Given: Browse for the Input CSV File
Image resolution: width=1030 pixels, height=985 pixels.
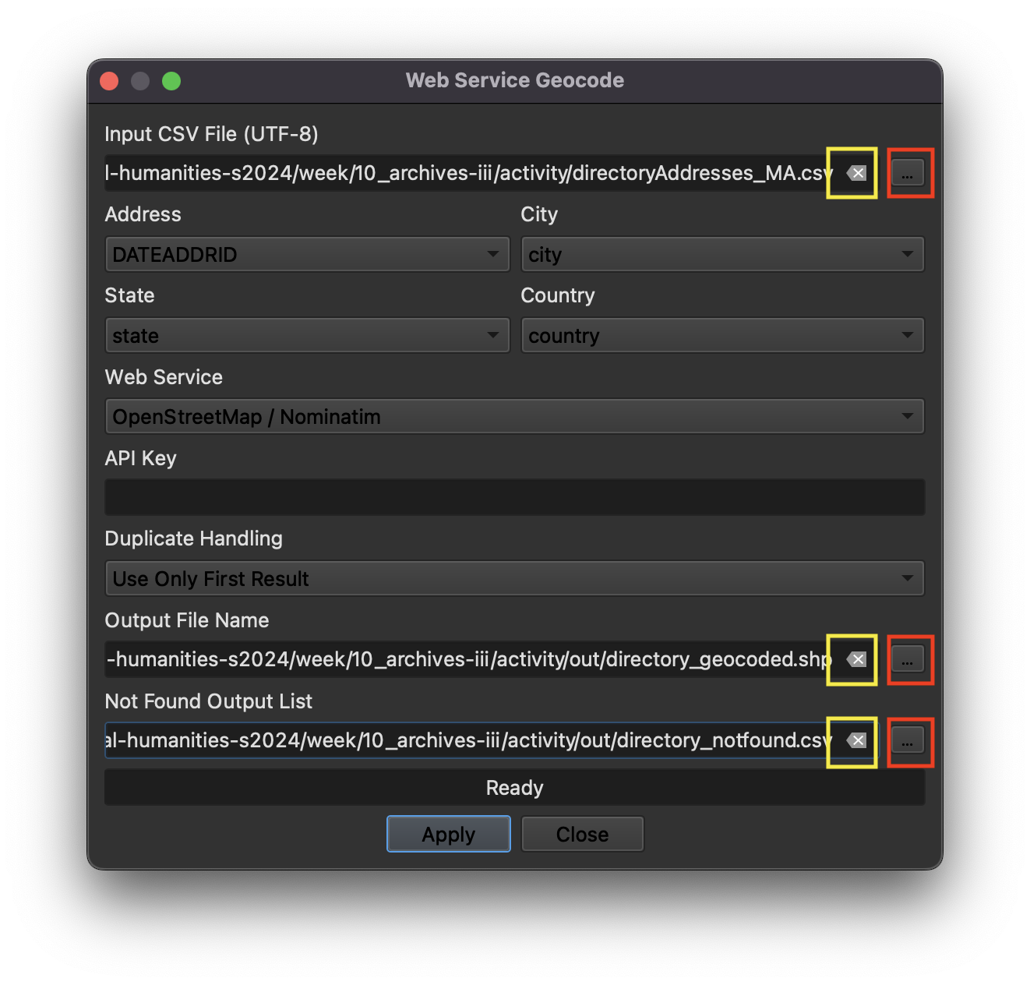Looking at the screenshot, I should tap(908, 173).
